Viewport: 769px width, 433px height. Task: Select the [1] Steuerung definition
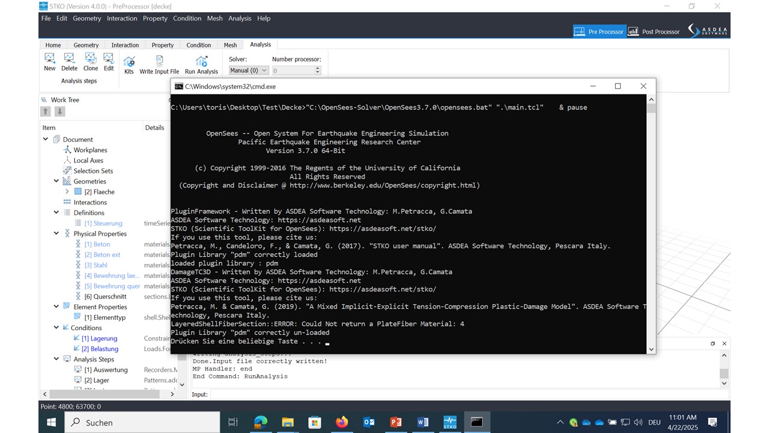click(103, 223)
